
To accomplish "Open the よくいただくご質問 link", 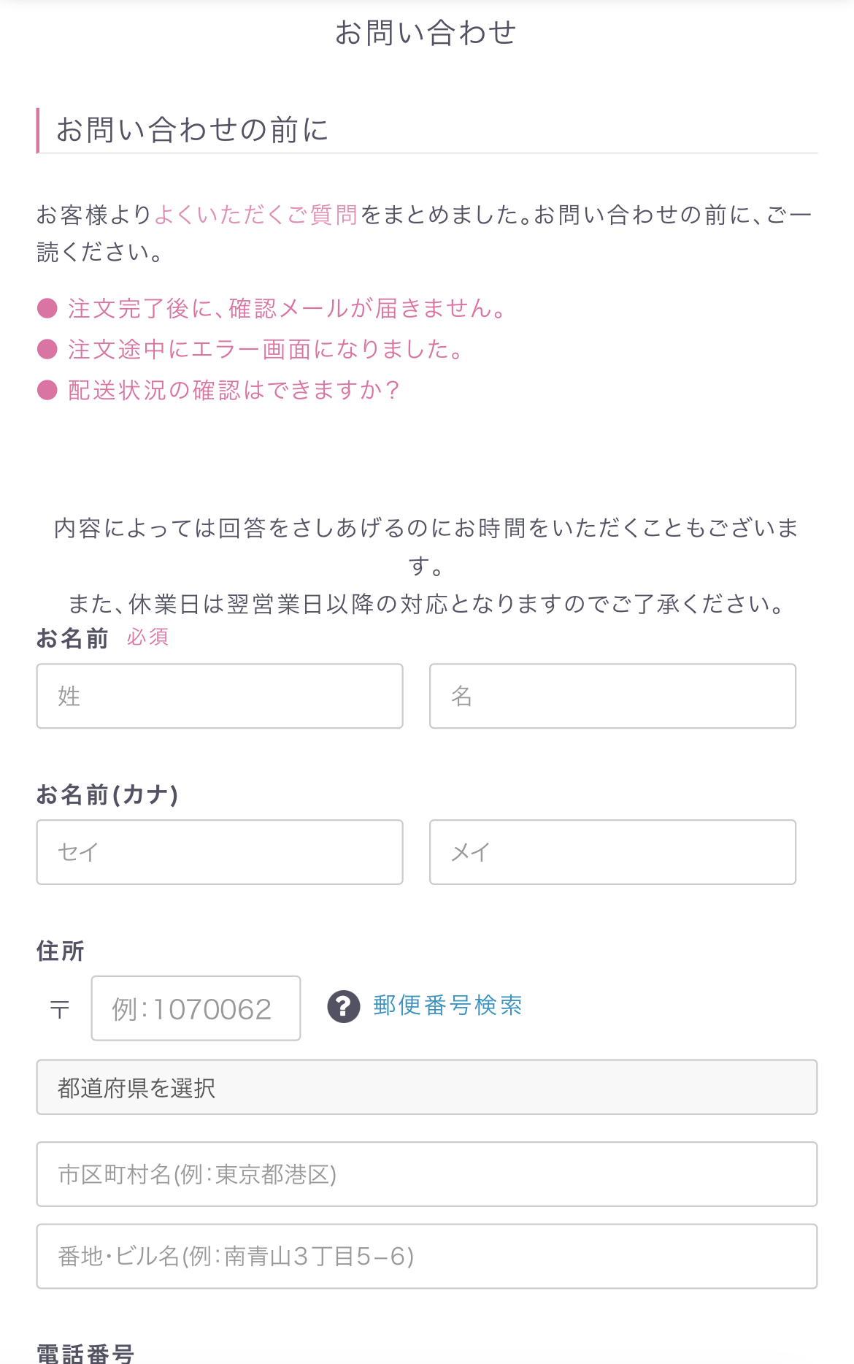I will click(x=256, y=215).
